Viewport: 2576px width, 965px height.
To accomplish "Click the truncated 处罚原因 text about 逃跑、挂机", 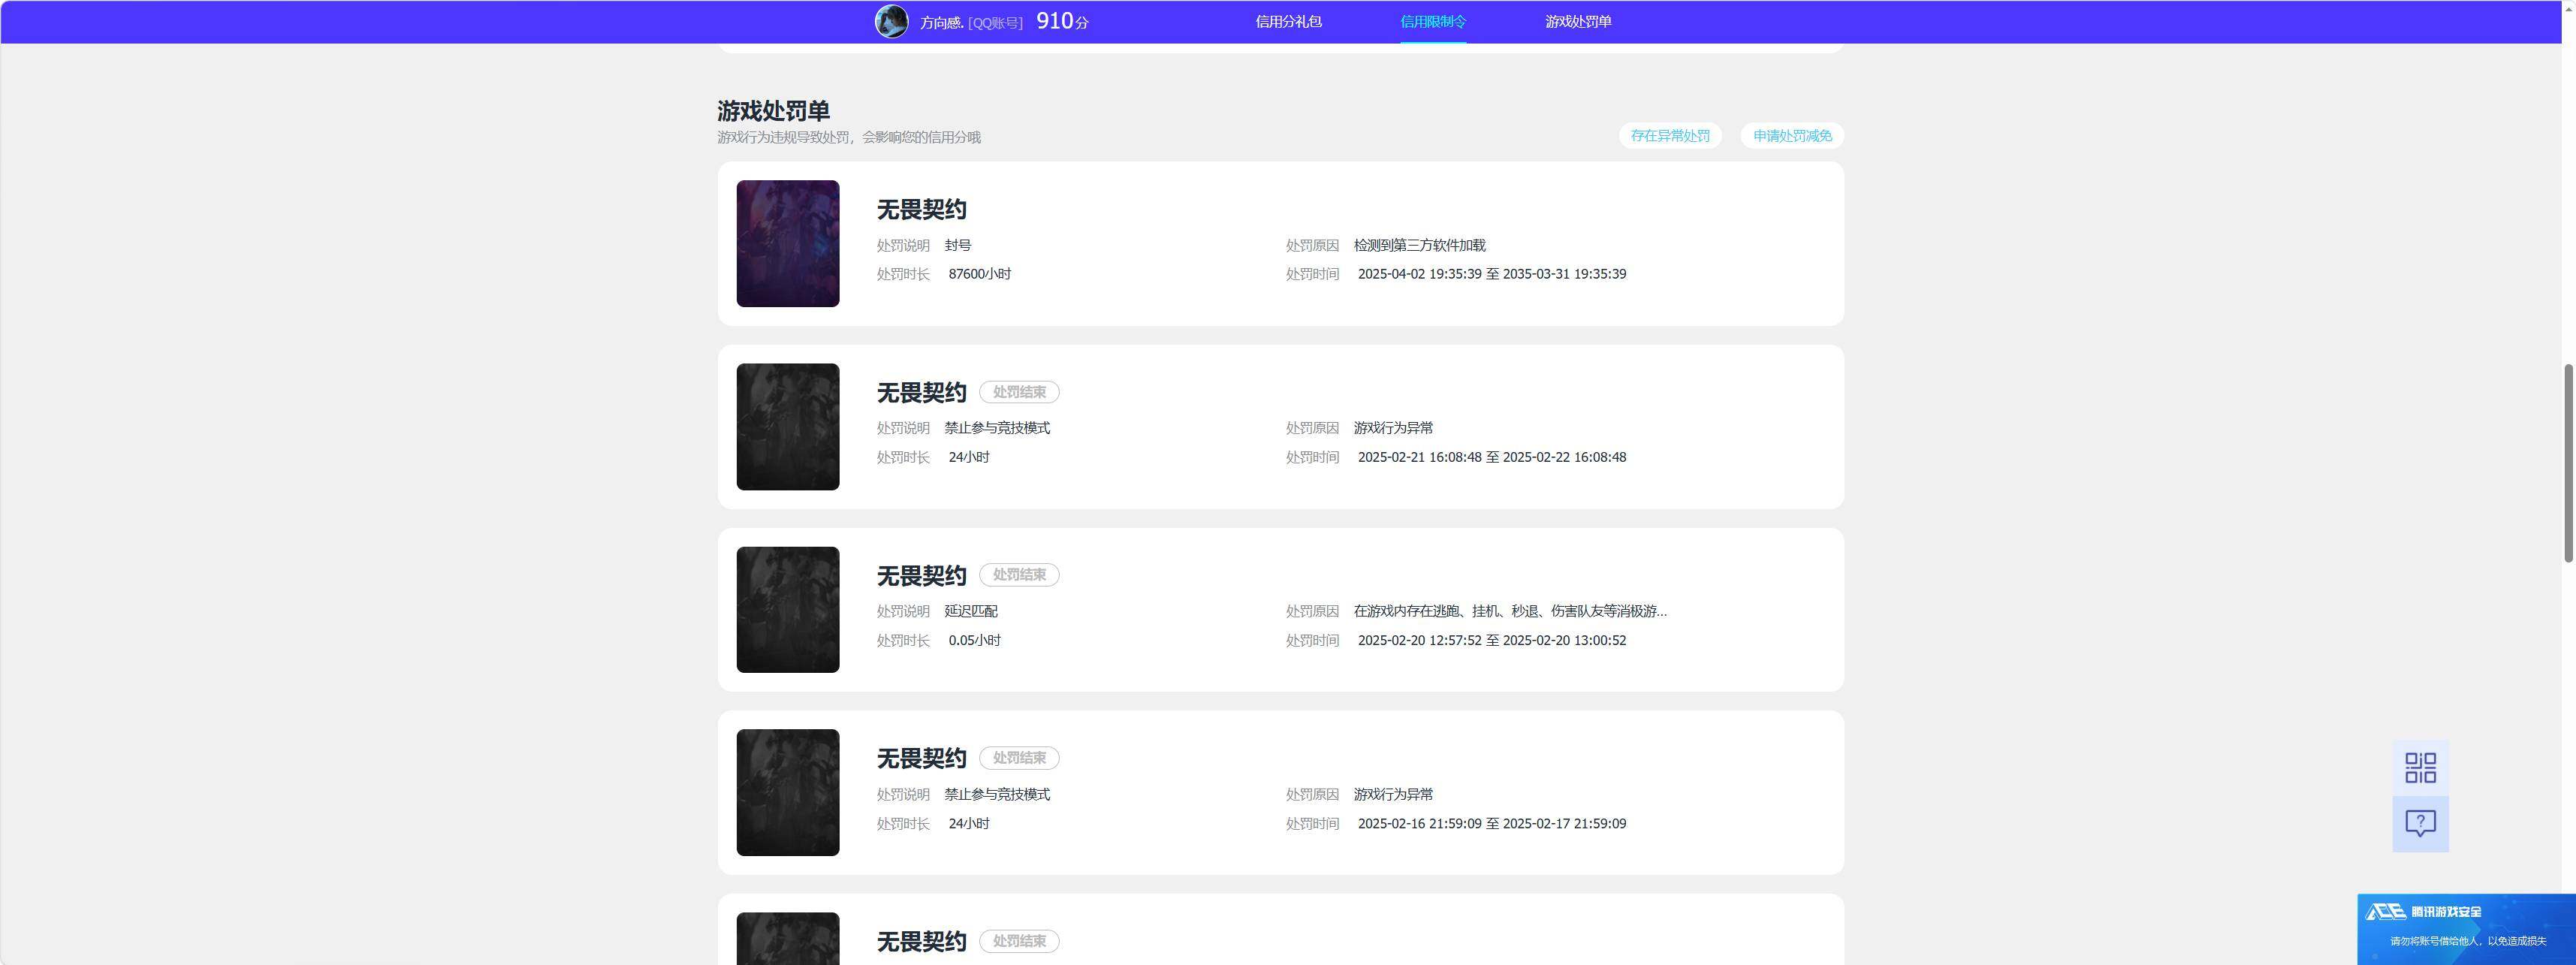I will (1510, 611).
